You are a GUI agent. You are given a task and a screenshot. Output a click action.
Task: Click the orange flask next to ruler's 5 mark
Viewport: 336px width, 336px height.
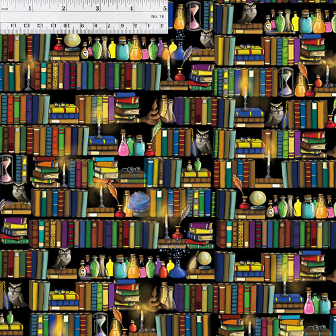point(179,18)
